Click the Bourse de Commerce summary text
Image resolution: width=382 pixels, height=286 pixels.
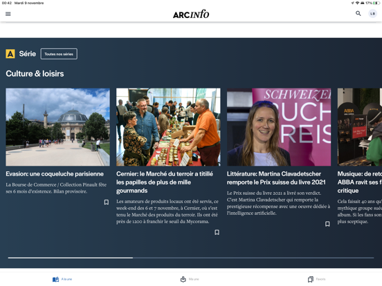[56, 188]
